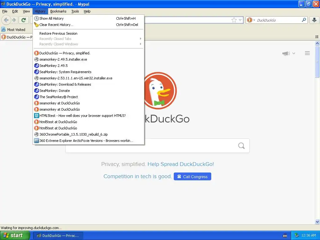Image resolution: width=320 pixels, height=240 pixels.
Task: Open the Help menu
Action: [87, 11]
